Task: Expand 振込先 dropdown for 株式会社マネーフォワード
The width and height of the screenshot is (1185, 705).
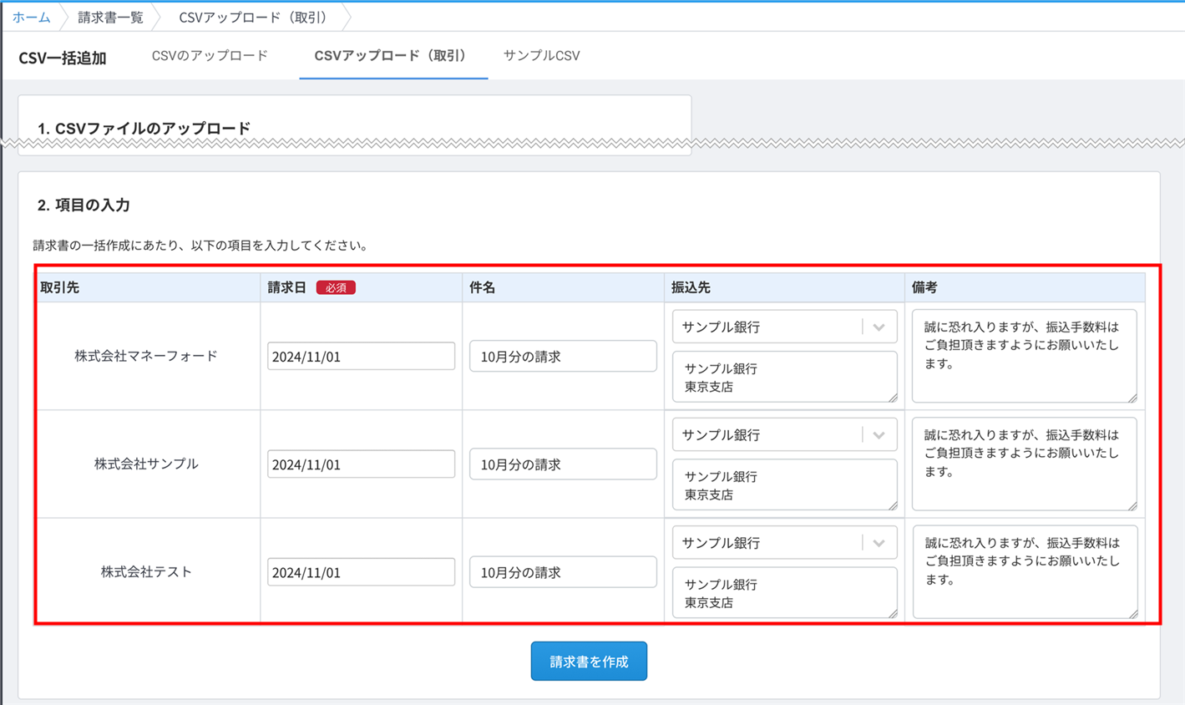Action: point(784,327)
